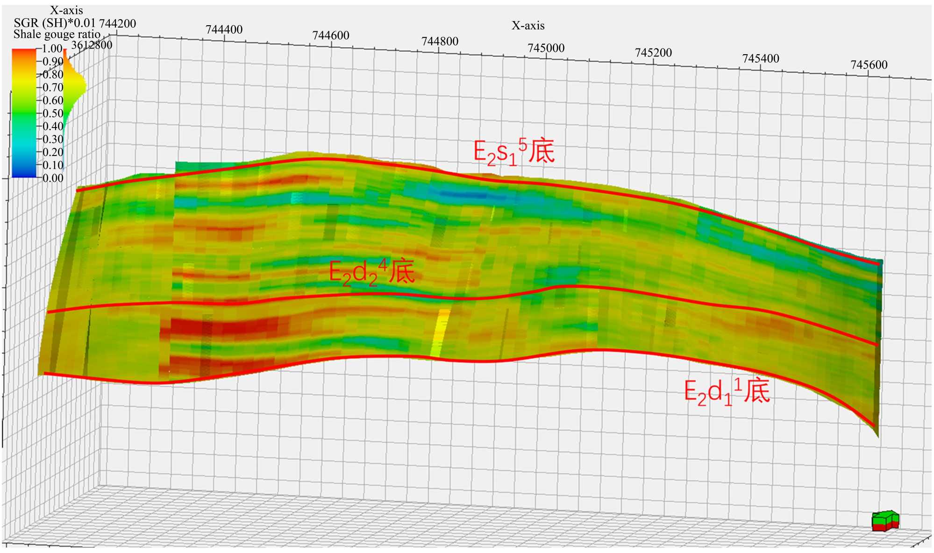Click the centered 'X-axis' title at top
Screen dimensions: 934x553
(528, 25)
